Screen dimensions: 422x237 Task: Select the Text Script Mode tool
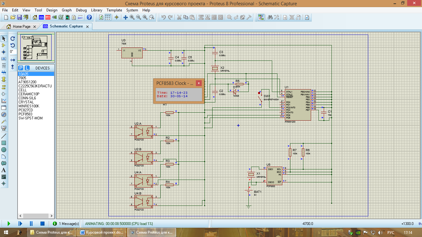[4, 65]
